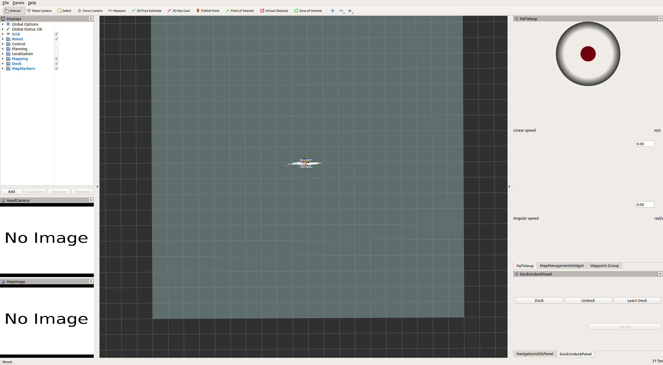Screen dimensions: 663x365
Task: Close the PalTeleop panel
Action: (x=660, y=18)
